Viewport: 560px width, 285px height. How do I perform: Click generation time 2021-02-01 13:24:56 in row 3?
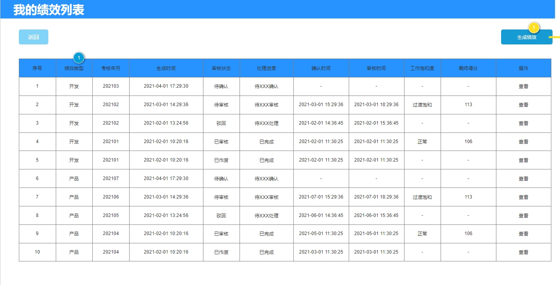[x=166, y=123]
